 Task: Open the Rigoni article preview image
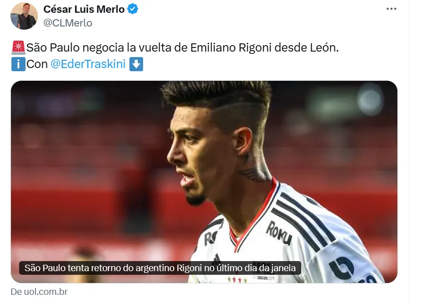click(204, 182)
